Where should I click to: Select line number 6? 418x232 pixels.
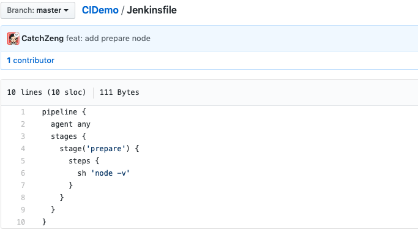pyautogui.click(x=23, y=173)
